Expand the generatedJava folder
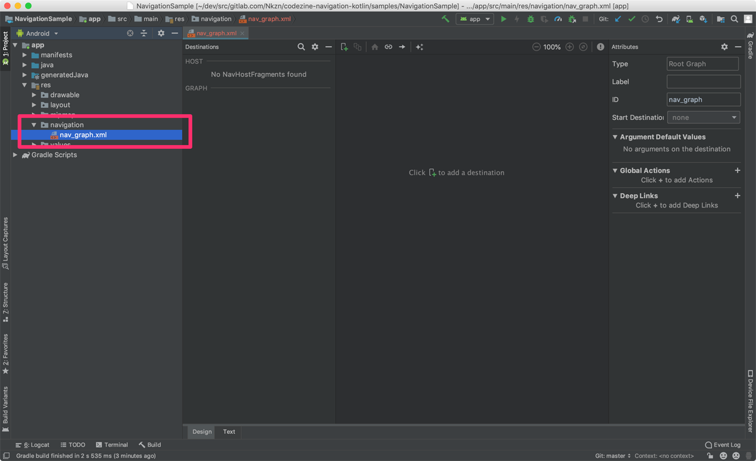This screenshot has height=461, width=756. (x=25, y=75)
